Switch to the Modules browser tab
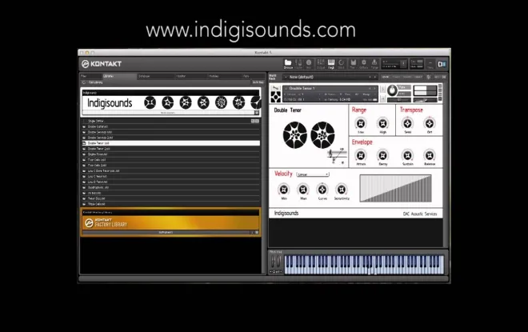This screenshot has width=528, height=332. (x=223, y=76)
